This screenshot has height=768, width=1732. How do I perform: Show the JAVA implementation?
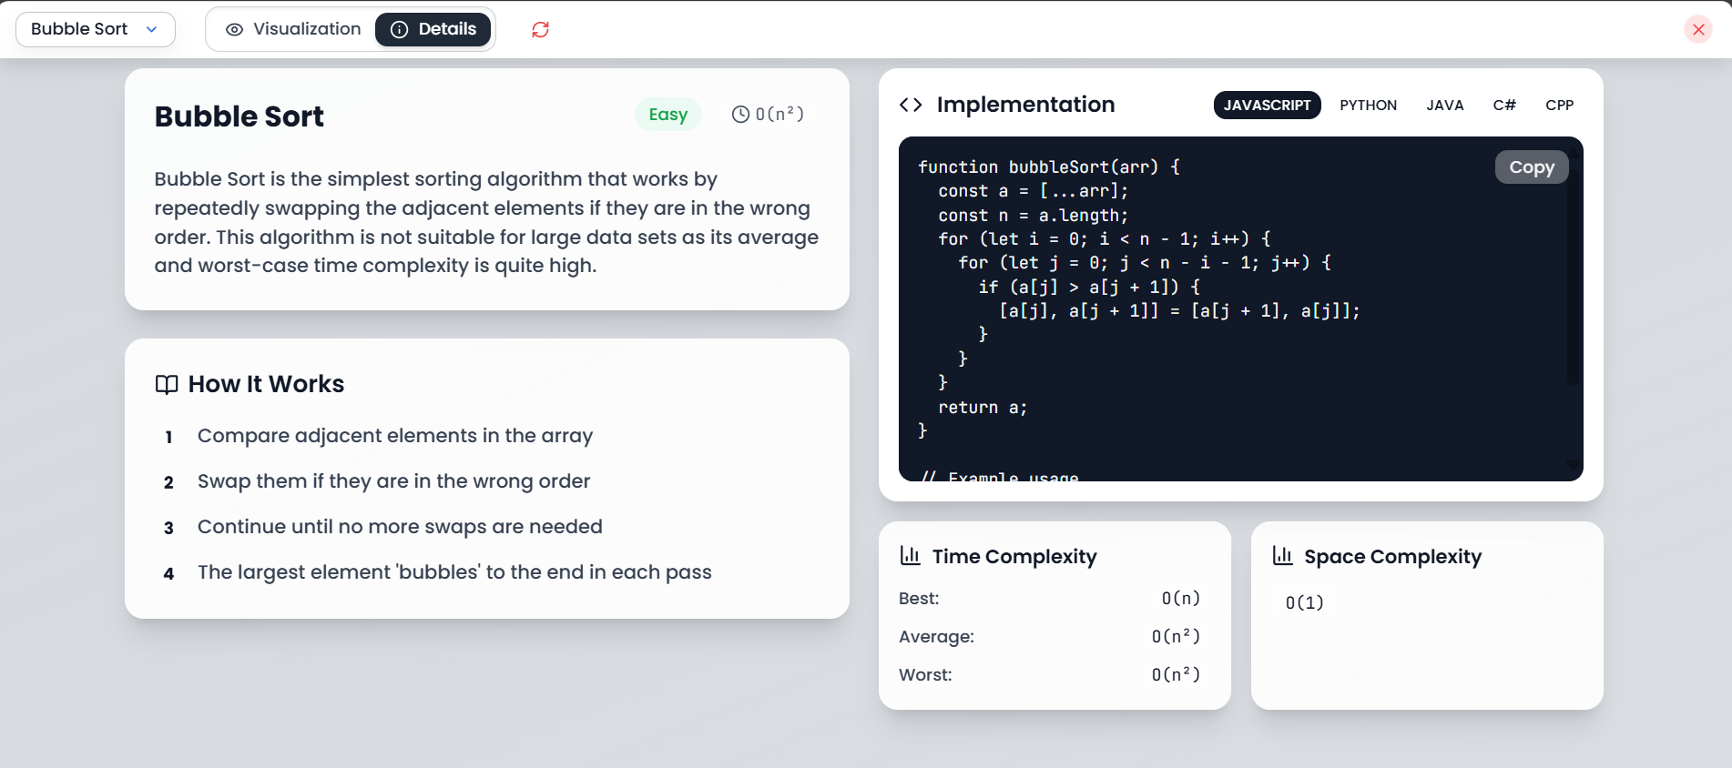tap(1444, 105)
